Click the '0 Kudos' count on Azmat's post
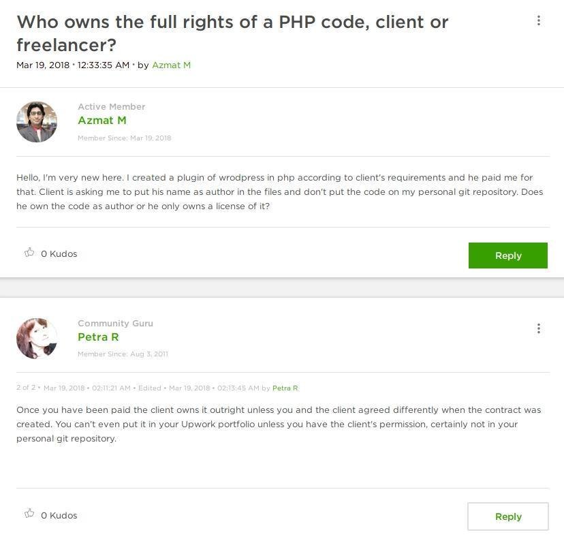Screen dimensions: 564x541 click(59, 253)
